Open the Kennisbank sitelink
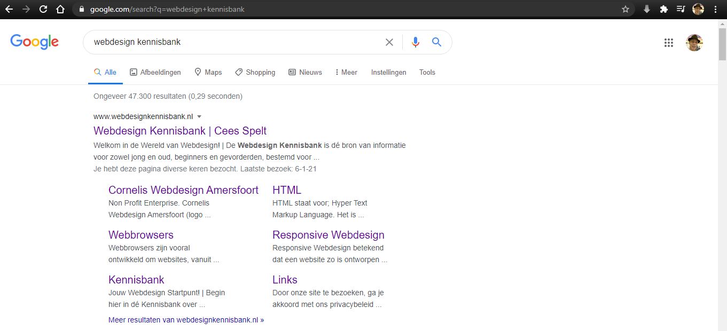727x331 pixels. tap(136, 280)
